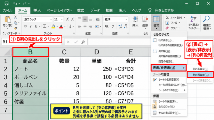
Task: Click オート SUM button
Action: click(174, 18)
